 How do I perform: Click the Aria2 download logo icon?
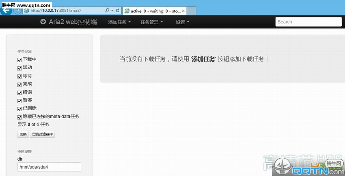click(x=43, y=22)
